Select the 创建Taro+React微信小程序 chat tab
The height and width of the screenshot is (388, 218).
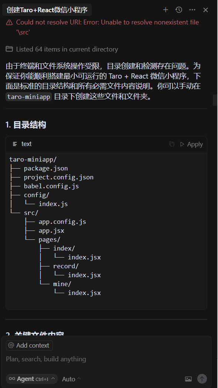(x=46, y=10)
